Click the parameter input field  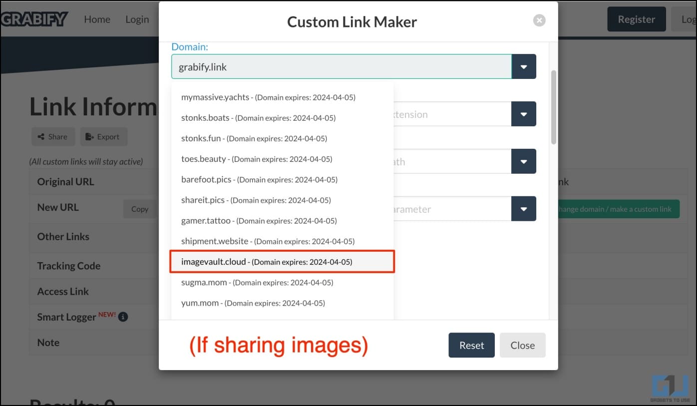(452, 209)
